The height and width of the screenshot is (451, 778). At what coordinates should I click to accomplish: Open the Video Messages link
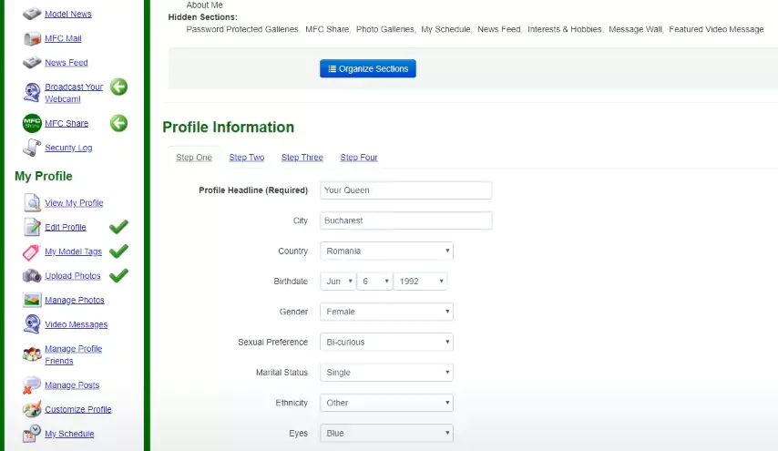click(x=76, y=324)
